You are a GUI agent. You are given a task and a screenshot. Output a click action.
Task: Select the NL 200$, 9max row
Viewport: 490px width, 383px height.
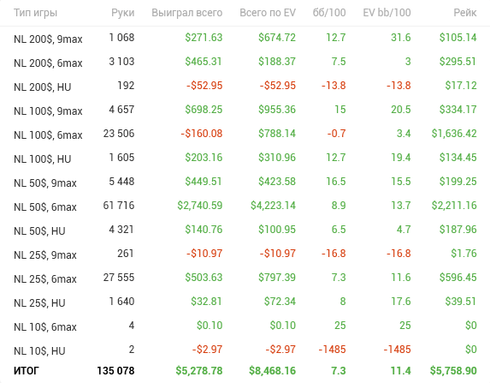245,38
